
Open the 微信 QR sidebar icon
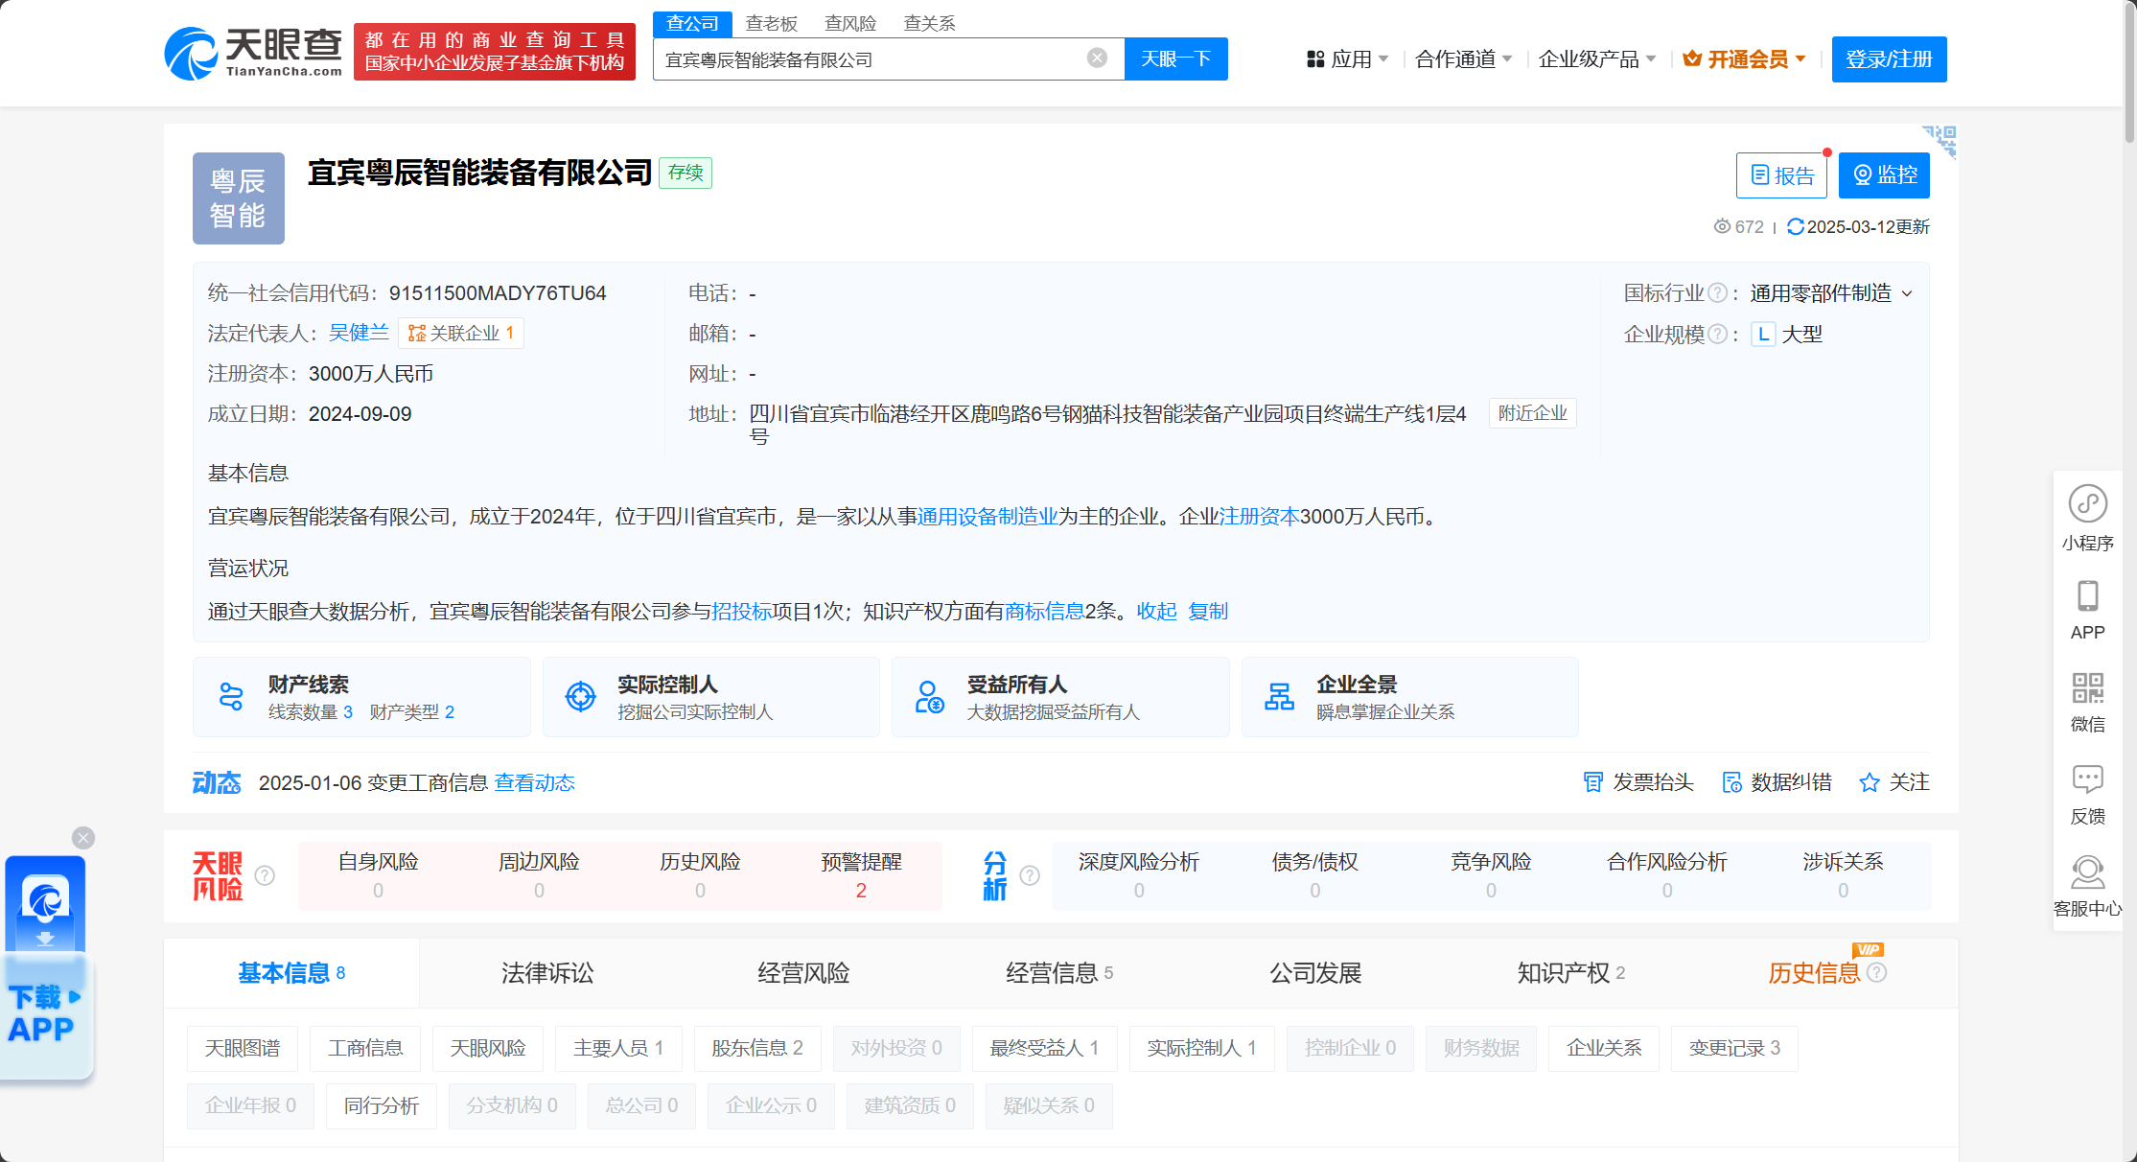coord(2087,702)
